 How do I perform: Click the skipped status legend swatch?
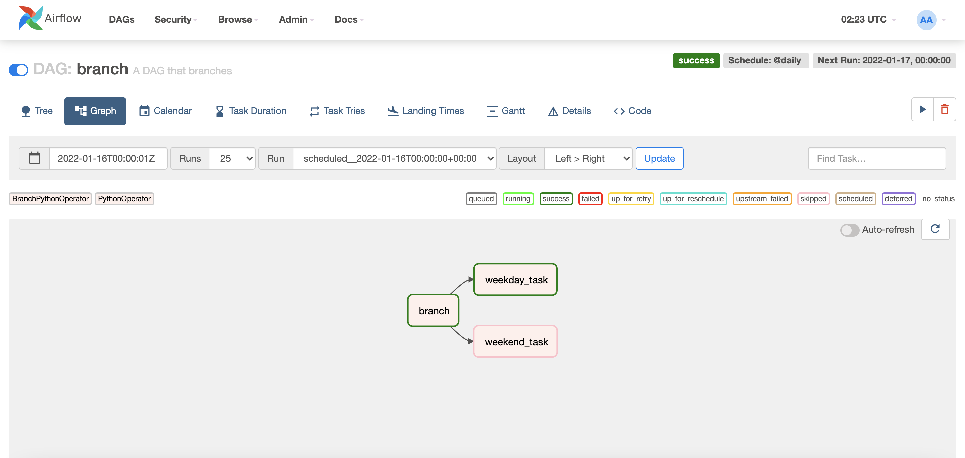pyautogui.click(x=813, y=199)
